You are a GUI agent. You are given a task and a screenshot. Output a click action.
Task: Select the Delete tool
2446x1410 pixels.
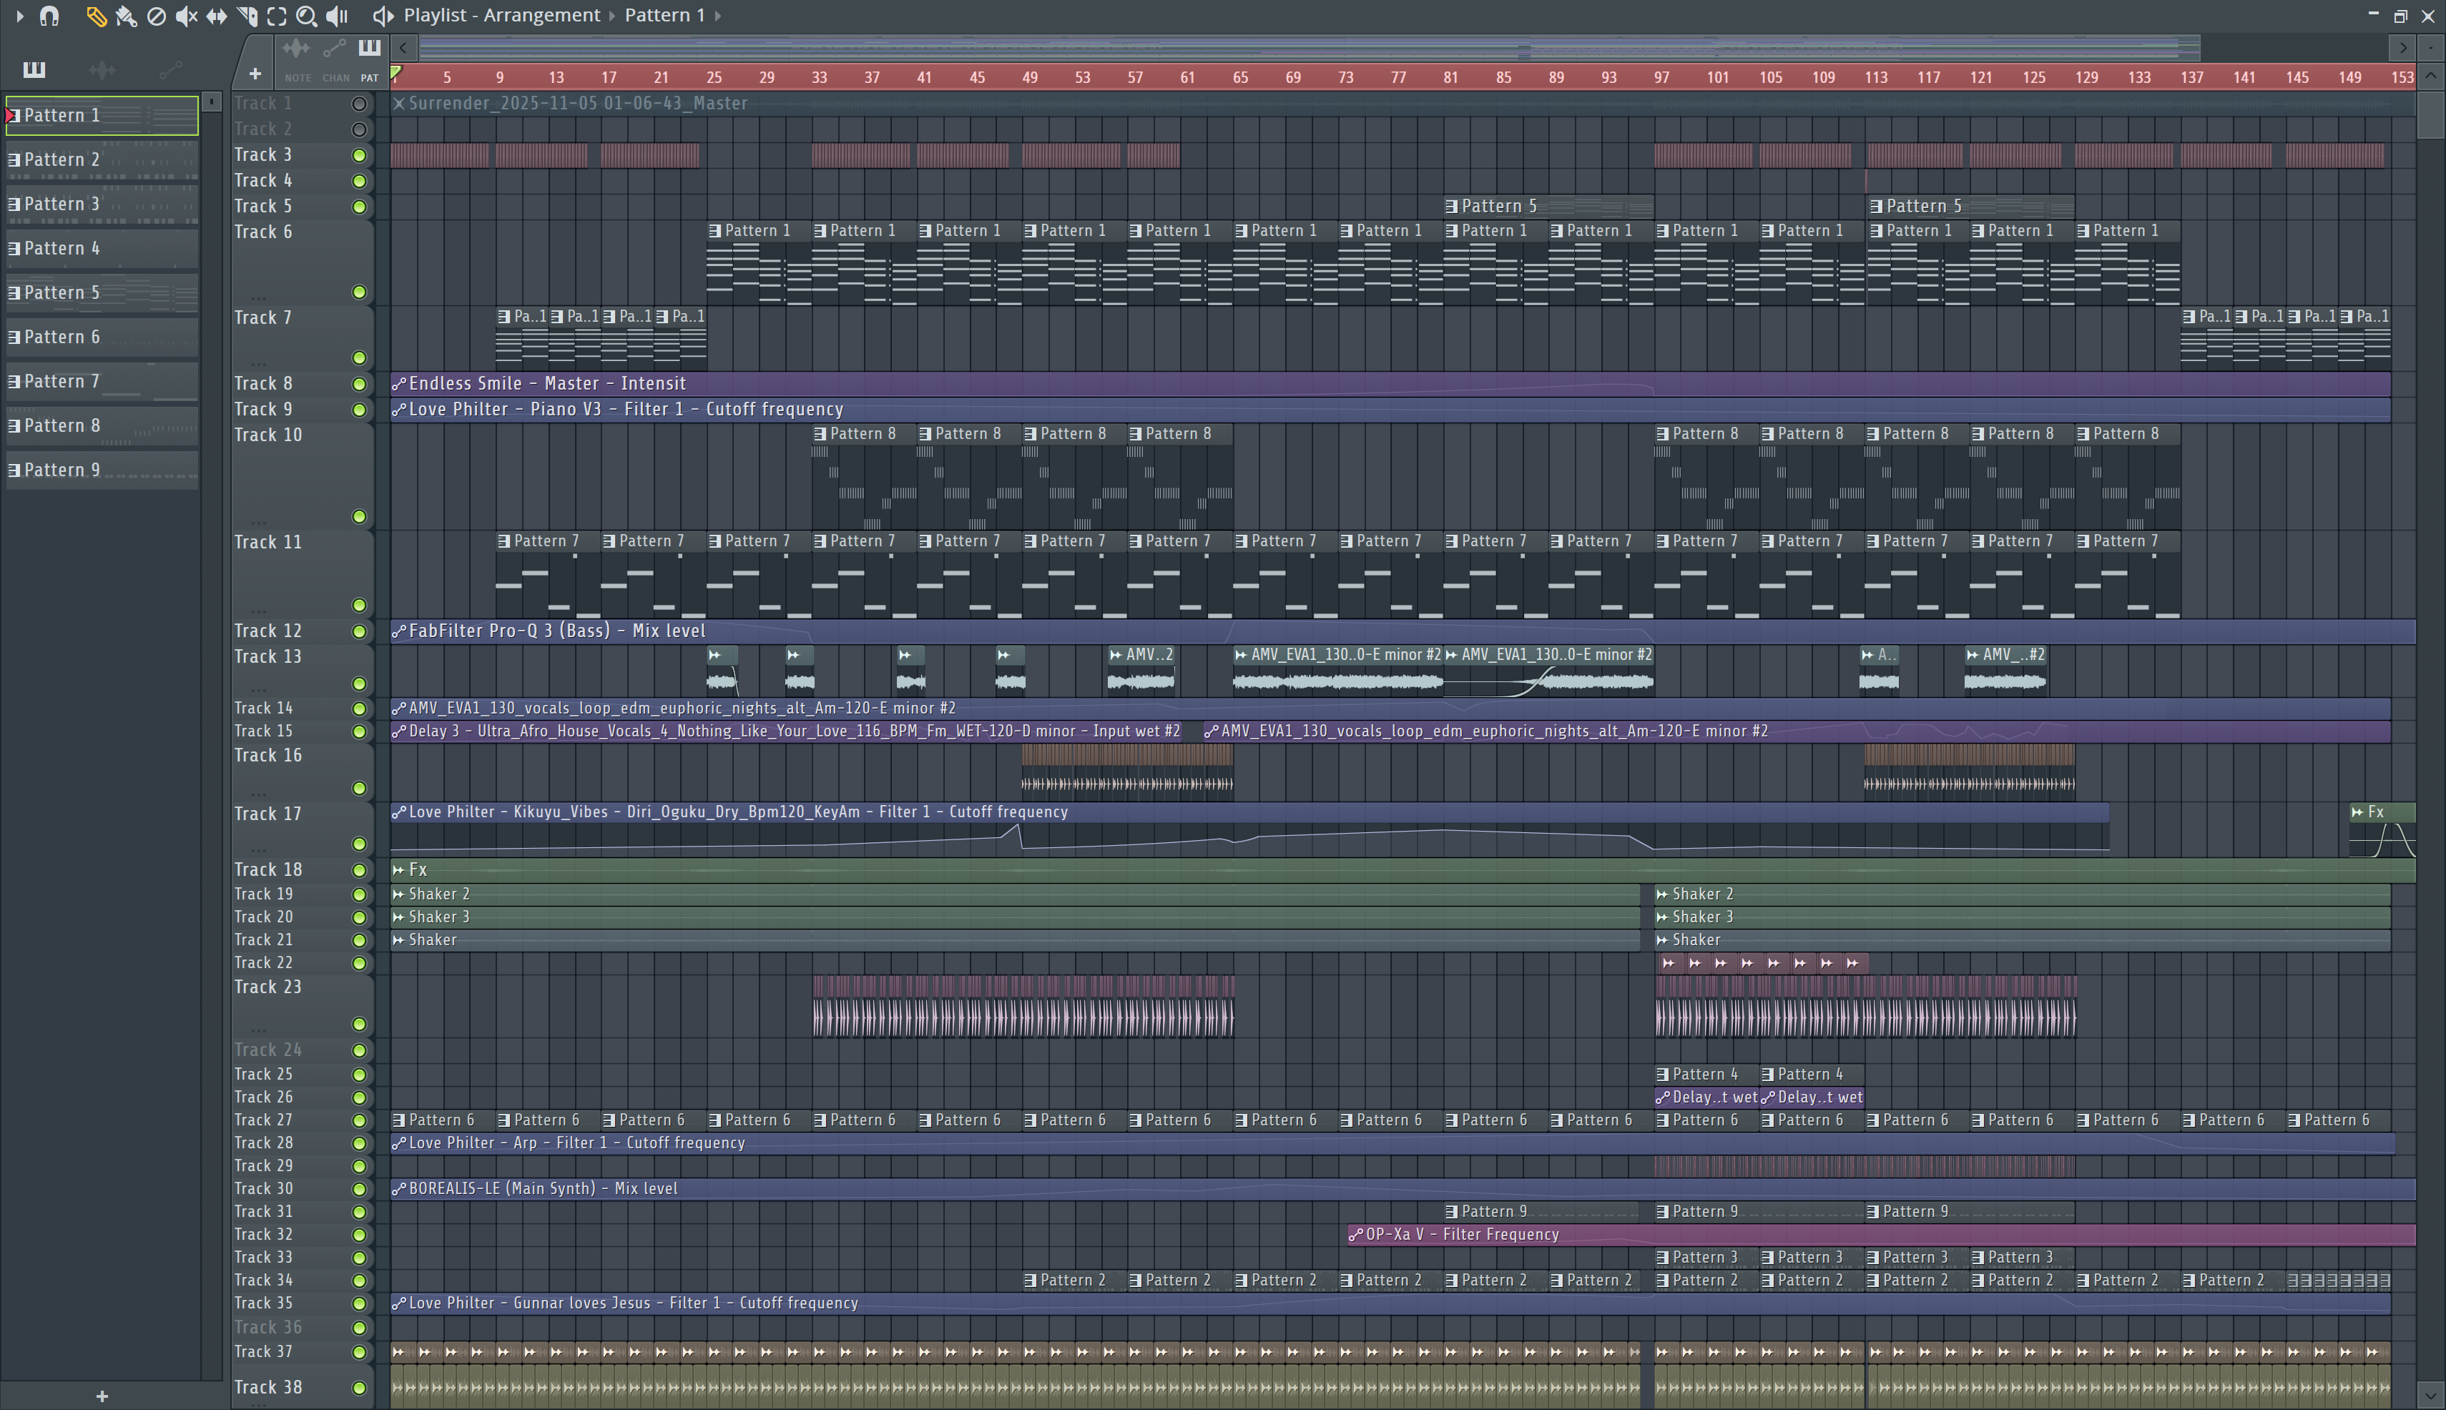click(x=156, y=16)
